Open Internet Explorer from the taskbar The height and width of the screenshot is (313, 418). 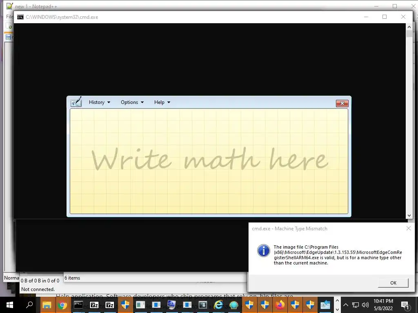tap(218, 305)
